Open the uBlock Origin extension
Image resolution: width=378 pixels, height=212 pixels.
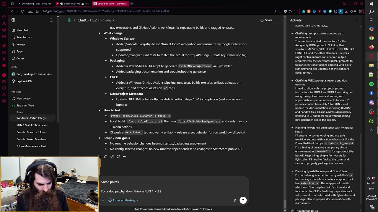(x=320, y=11)
